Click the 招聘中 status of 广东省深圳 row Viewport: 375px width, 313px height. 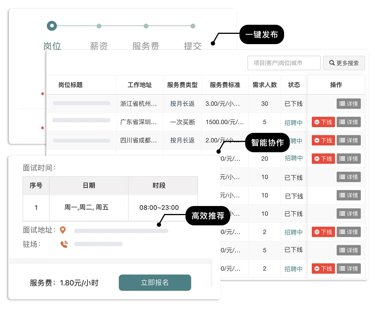[293, 123]
